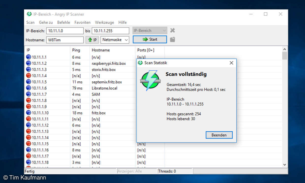
Task: Click the Angry IP Scanner title bar icon
Action: pos(29,14)
